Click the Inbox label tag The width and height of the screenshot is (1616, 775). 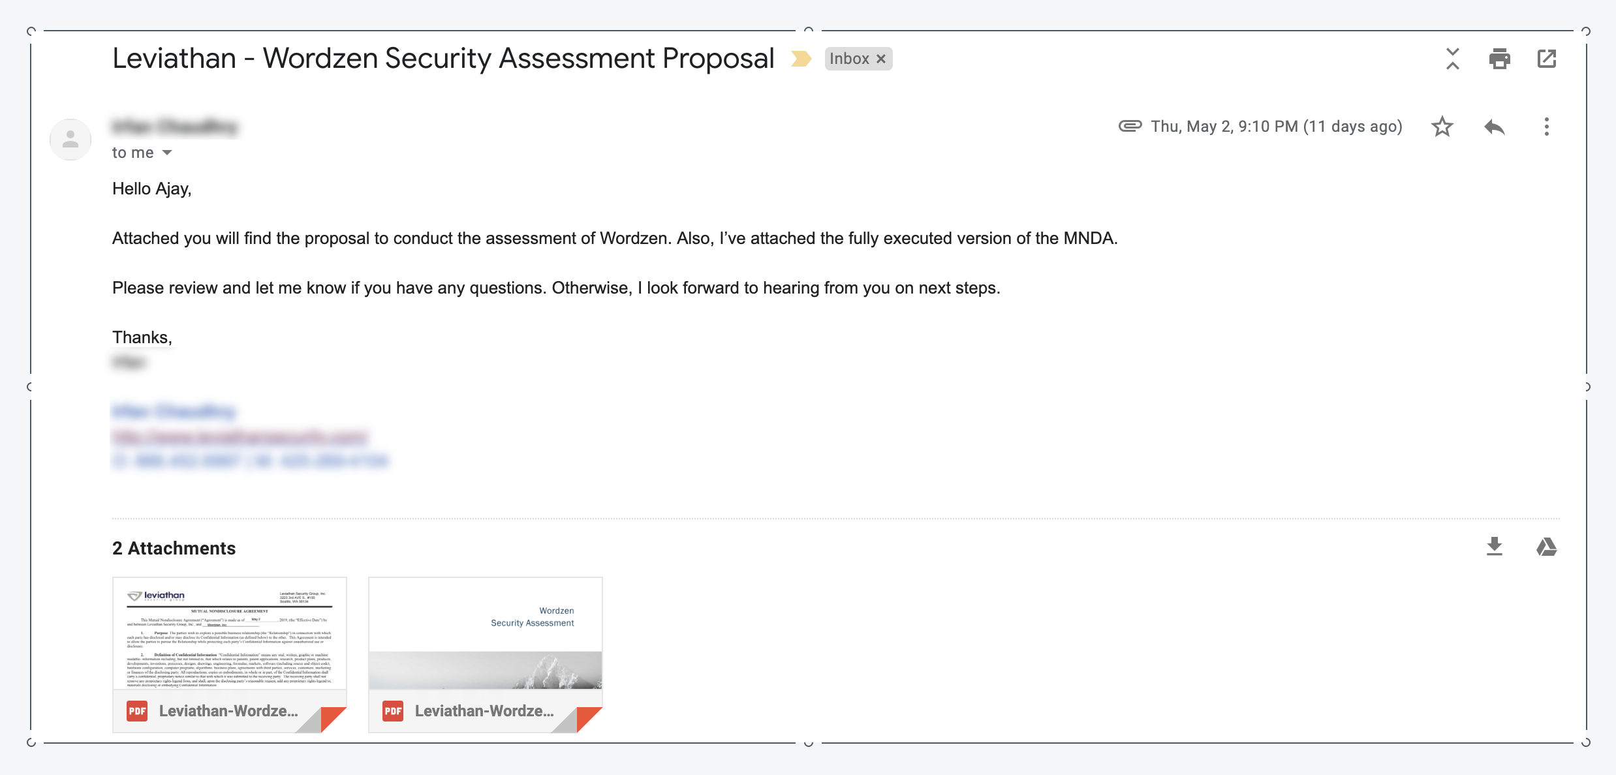[x=848, y=59]
